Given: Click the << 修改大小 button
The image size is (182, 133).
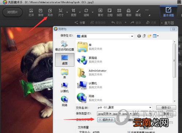Looking at the screenshot, I should pyautogui.click(x=106, y=120).
